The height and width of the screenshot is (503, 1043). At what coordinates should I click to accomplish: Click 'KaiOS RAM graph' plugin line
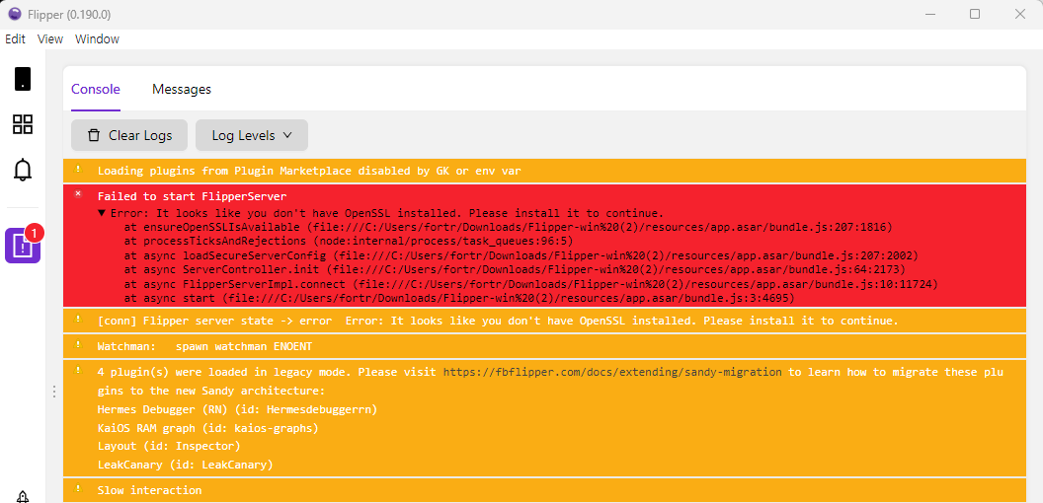pos(208,429)
